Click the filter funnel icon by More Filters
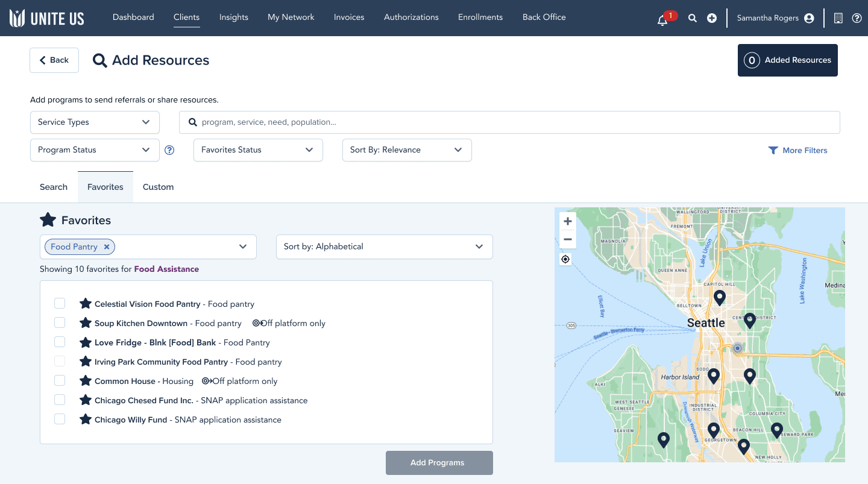The height and width of the screenshot is (484, 868). (773, 150)
